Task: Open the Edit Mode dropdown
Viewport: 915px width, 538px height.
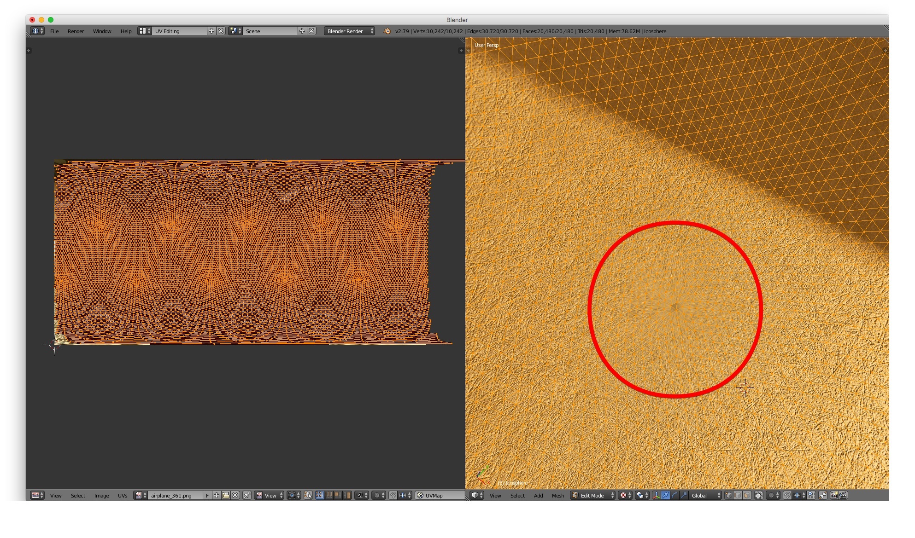Action: (x=592, y=495)
